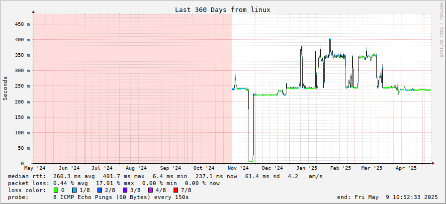The image size is (446, 204).
Task: Click the '150 m' y-axis tick label
Action: coord(22,117)
